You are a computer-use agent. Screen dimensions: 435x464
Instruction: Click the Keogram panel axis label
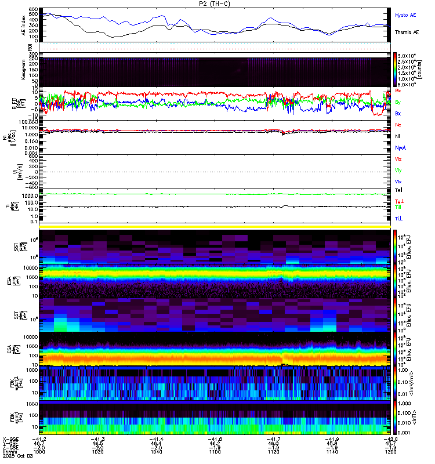pos(24,70)
